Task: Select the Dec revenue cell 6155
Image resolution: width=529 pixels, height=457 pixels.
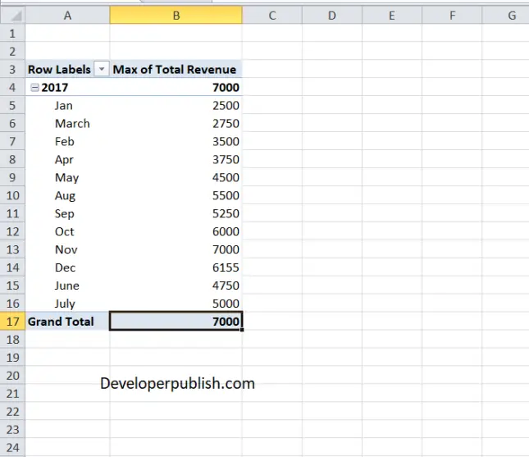Action: pos(176,267)
